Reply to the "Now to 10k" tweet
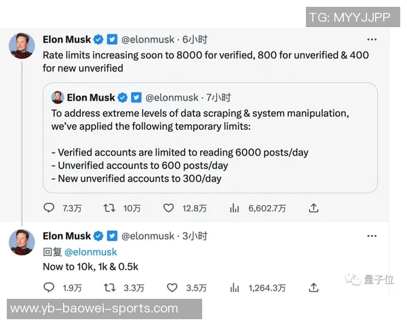This screenshot has height=326, width=407. [49, 288]
